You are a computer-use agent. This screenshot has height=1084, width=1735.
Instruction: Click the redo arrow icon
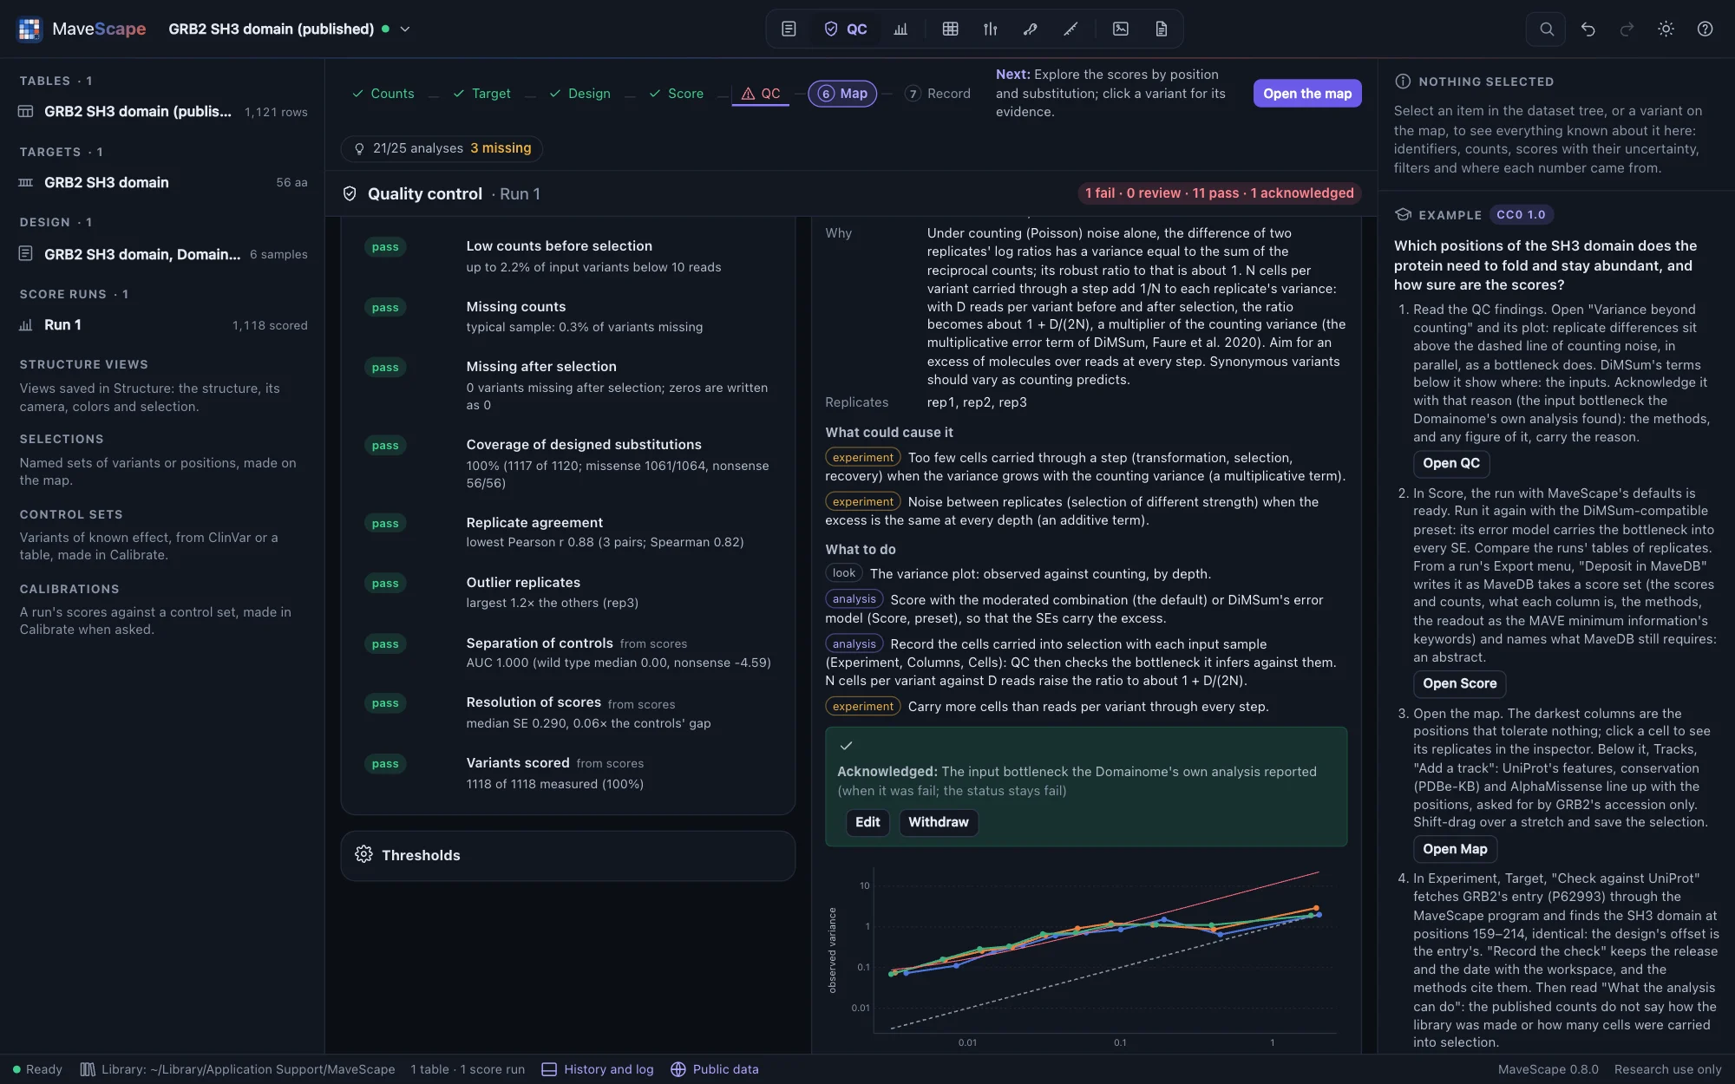1627,29
